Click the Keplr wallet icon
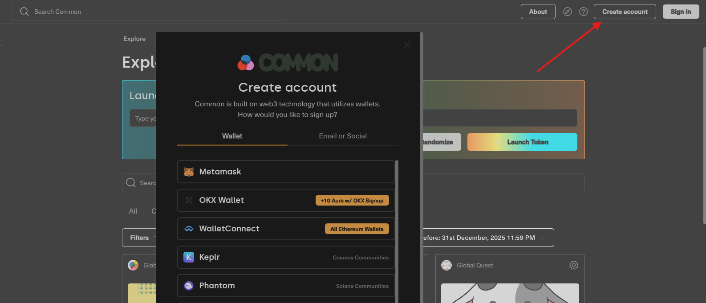This screenshot has height=303, width=706. 189,257
